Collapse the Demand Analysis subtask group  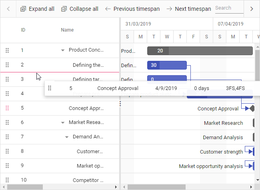(66, 137)
